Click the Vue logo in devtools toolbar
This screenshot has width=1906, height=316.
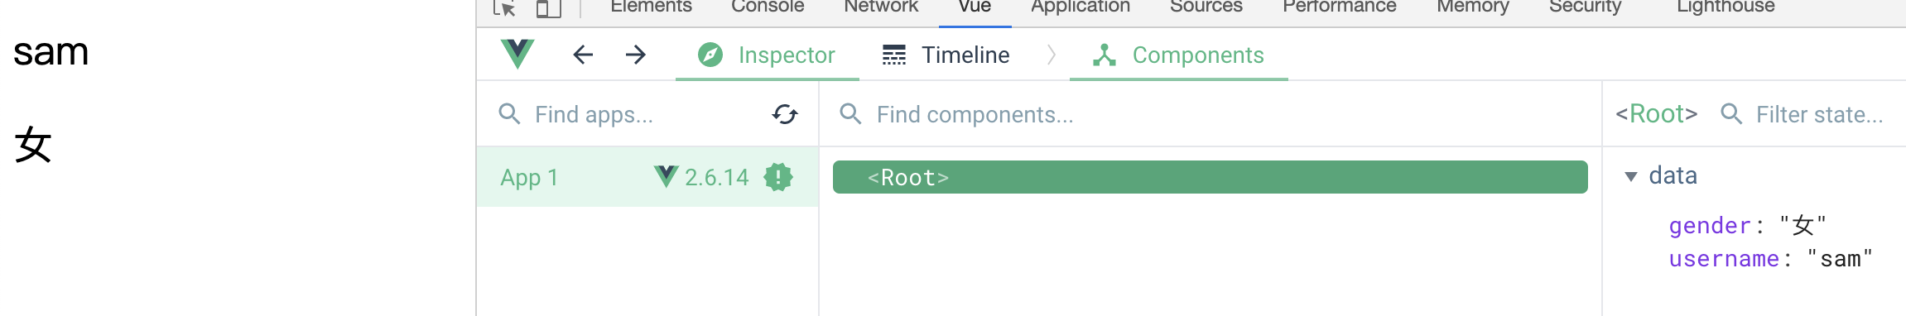(x=517, y=55)
